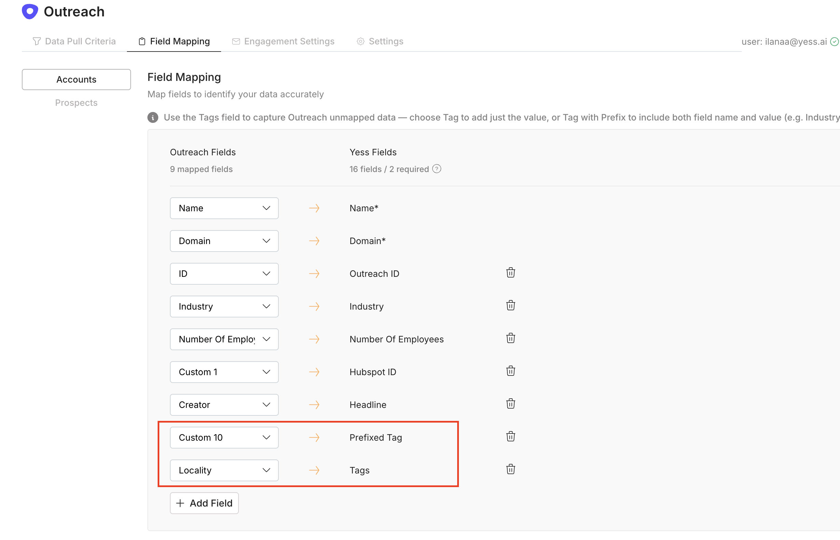
Task: Expand the Domain dropdown
Action: click(x=224, y=241)
